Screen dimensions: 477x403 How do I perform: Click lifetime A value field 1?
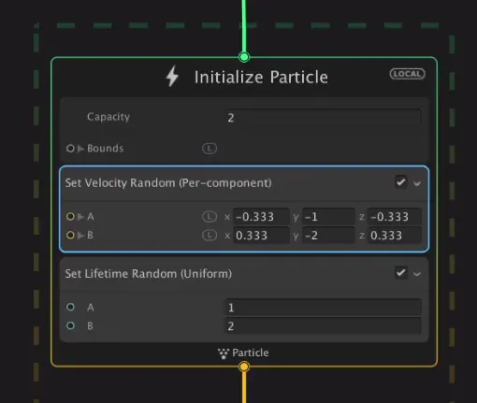click(x=323, y=308)
